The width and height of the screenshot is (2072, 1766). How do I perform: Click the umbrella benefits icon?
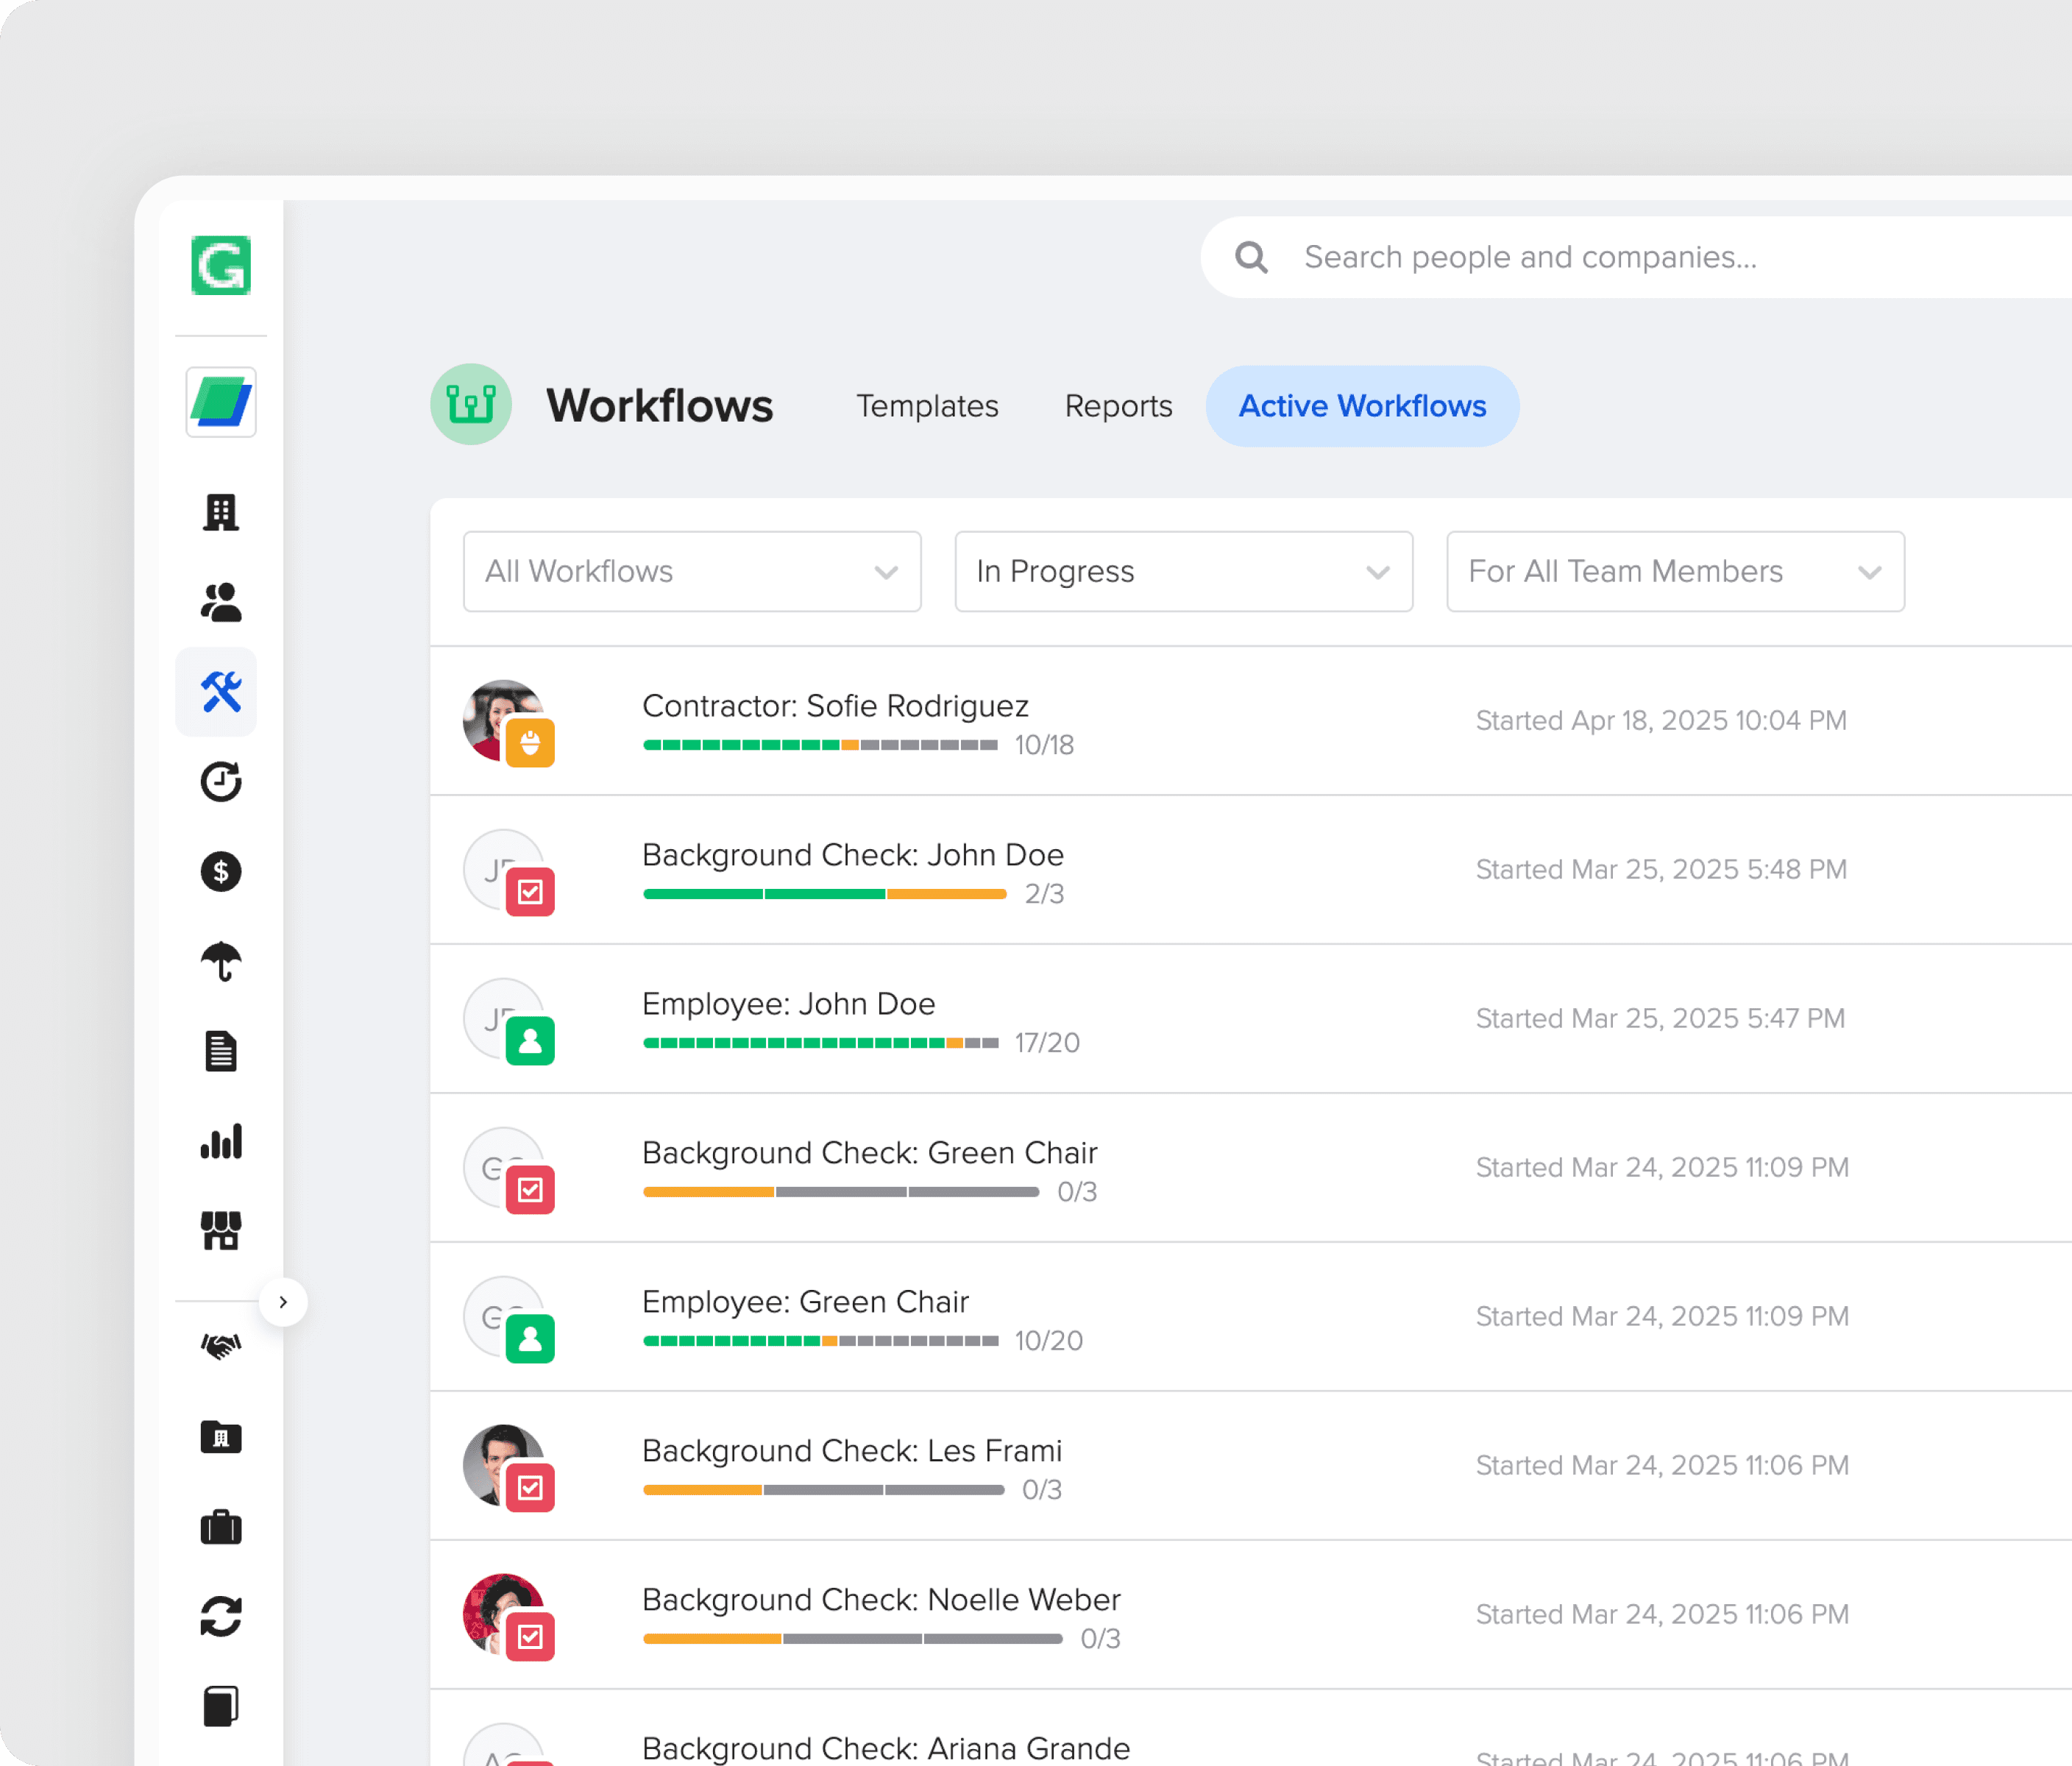coord(220,962)
